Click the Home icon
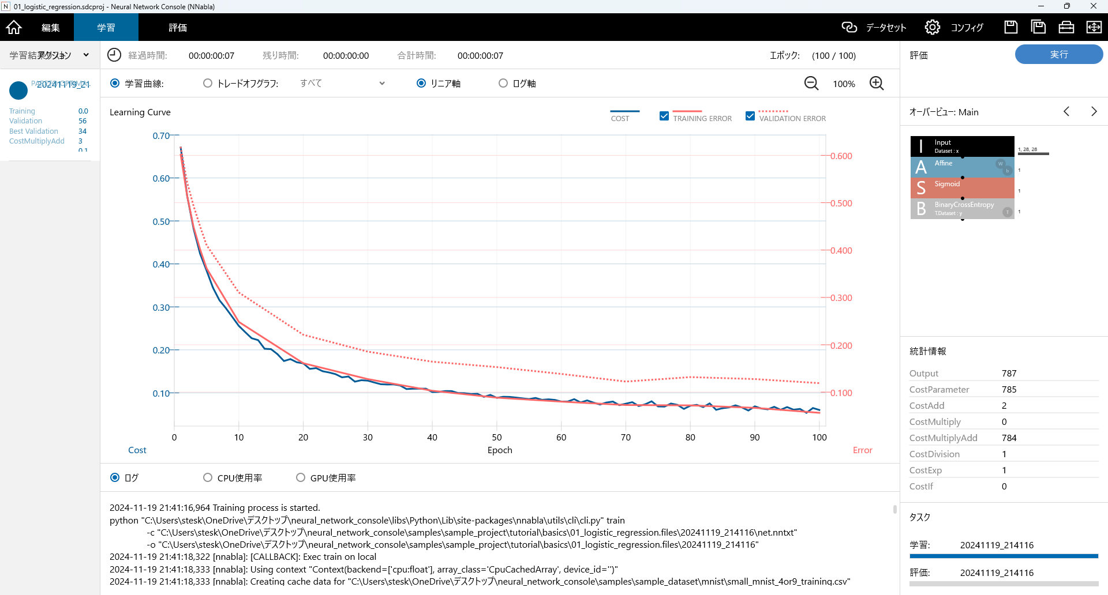The height and width of the screenshot is (595, 1108). point(14,27)
